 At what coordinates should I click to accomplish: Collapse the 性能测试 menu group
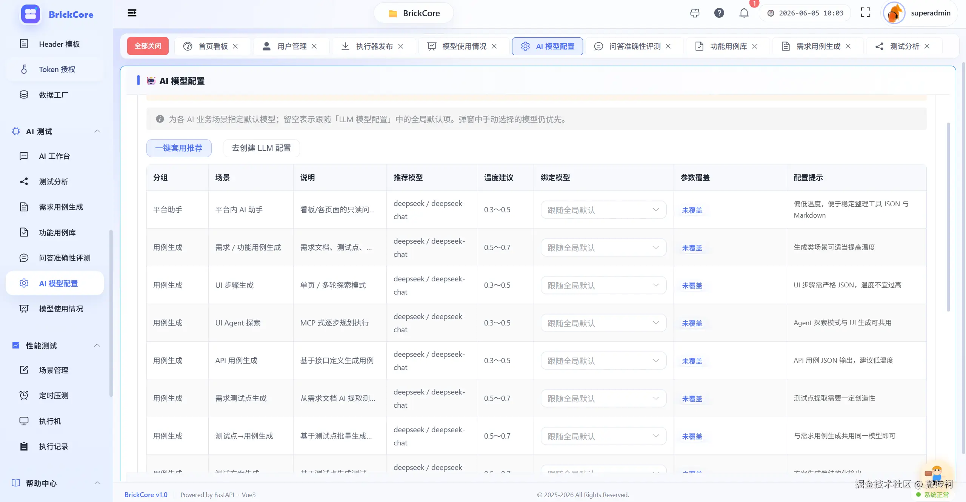pos(97,345)
